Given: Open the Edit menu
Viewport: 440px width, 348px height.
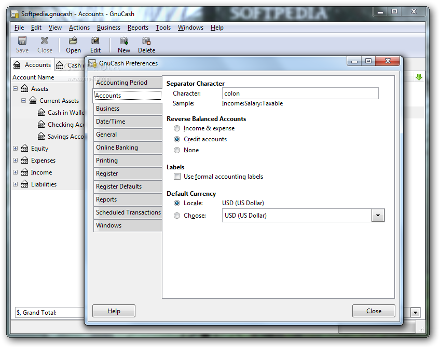Looking at the screenshot, I should pyautogui.click(x=36, y=28).
